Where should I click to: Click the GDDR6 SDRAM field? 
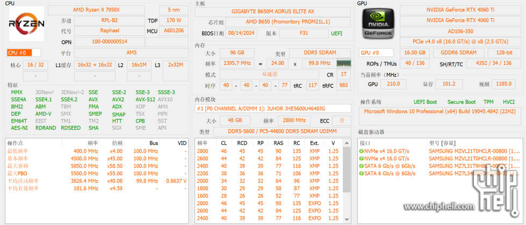pyautogui.click(x=459, y=53)
